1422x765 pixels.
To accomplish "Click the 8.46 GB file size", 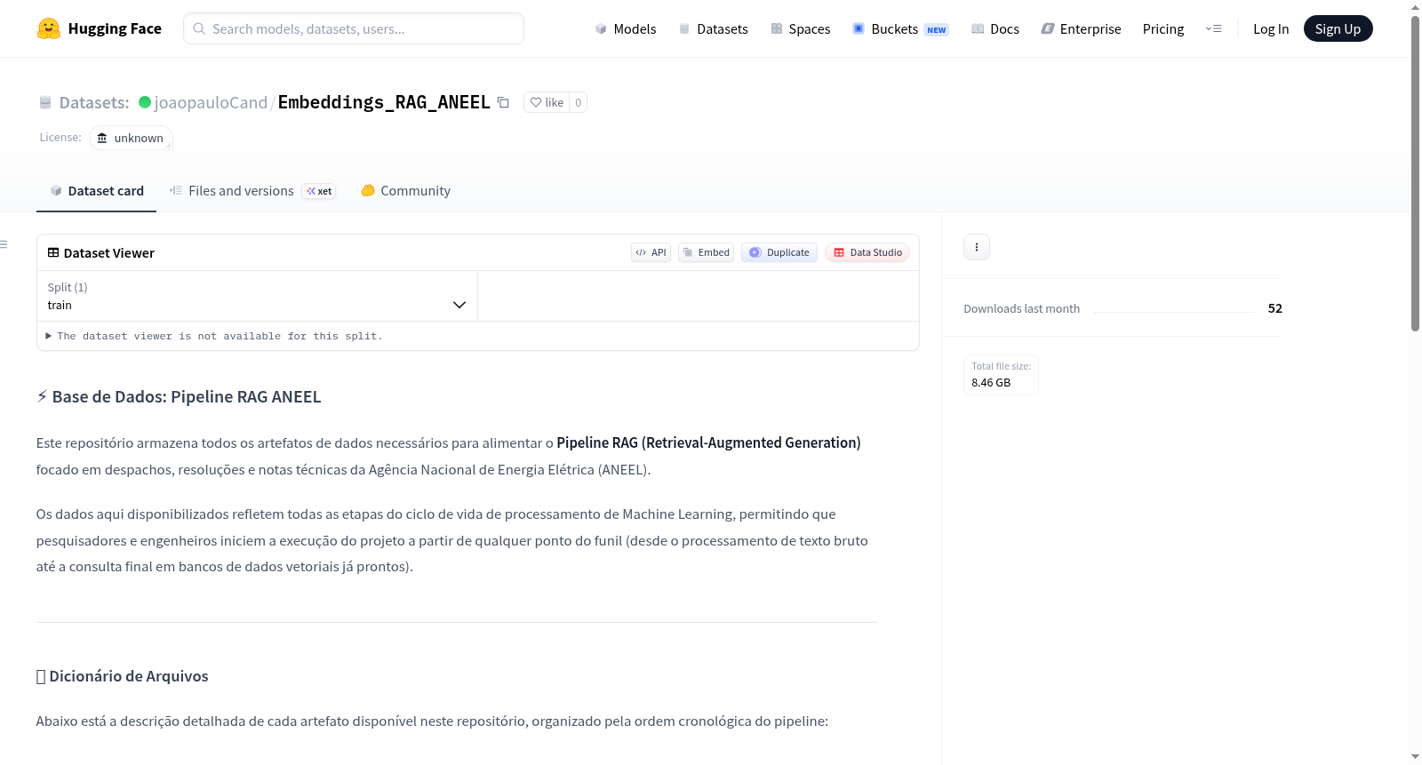I will click(x=991, y=383).
